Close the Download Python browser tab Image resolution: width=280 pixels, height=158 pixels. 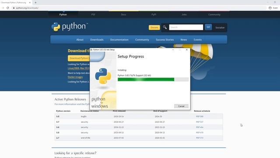[x=30, y=3]
